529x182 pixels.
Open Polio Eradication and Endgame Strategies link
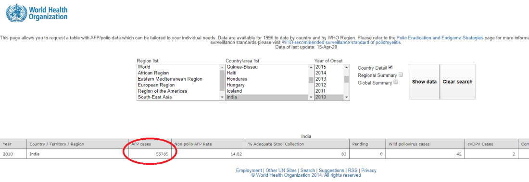point(440,38)
